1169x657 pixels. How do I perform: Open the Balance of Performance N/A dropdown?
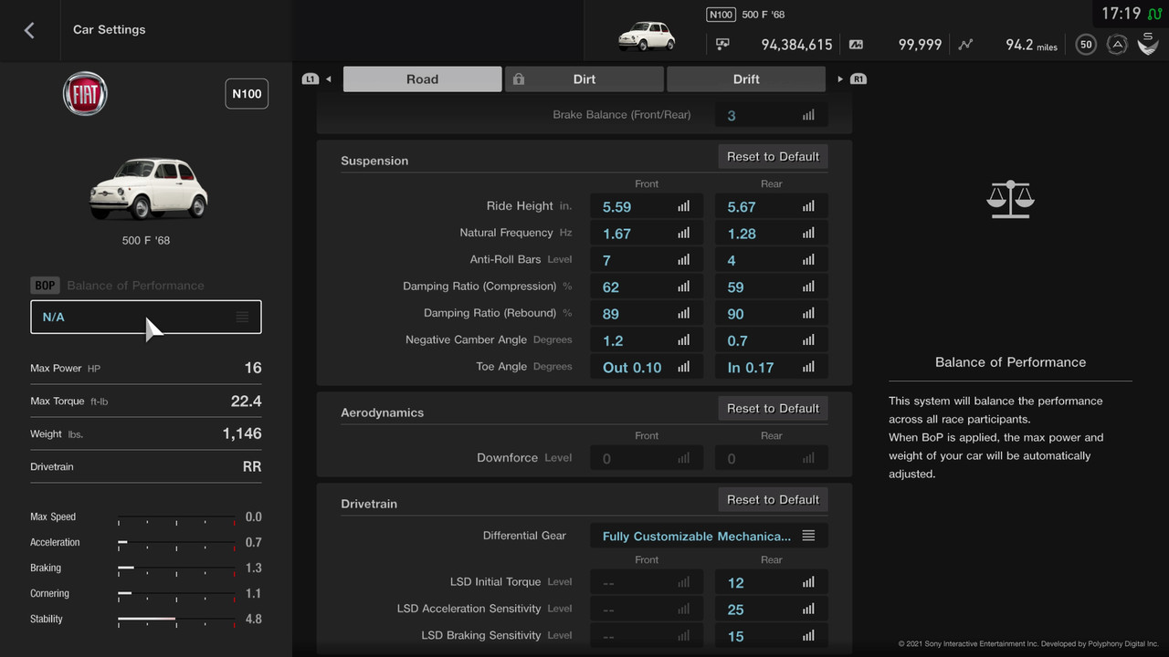point(146,317)
